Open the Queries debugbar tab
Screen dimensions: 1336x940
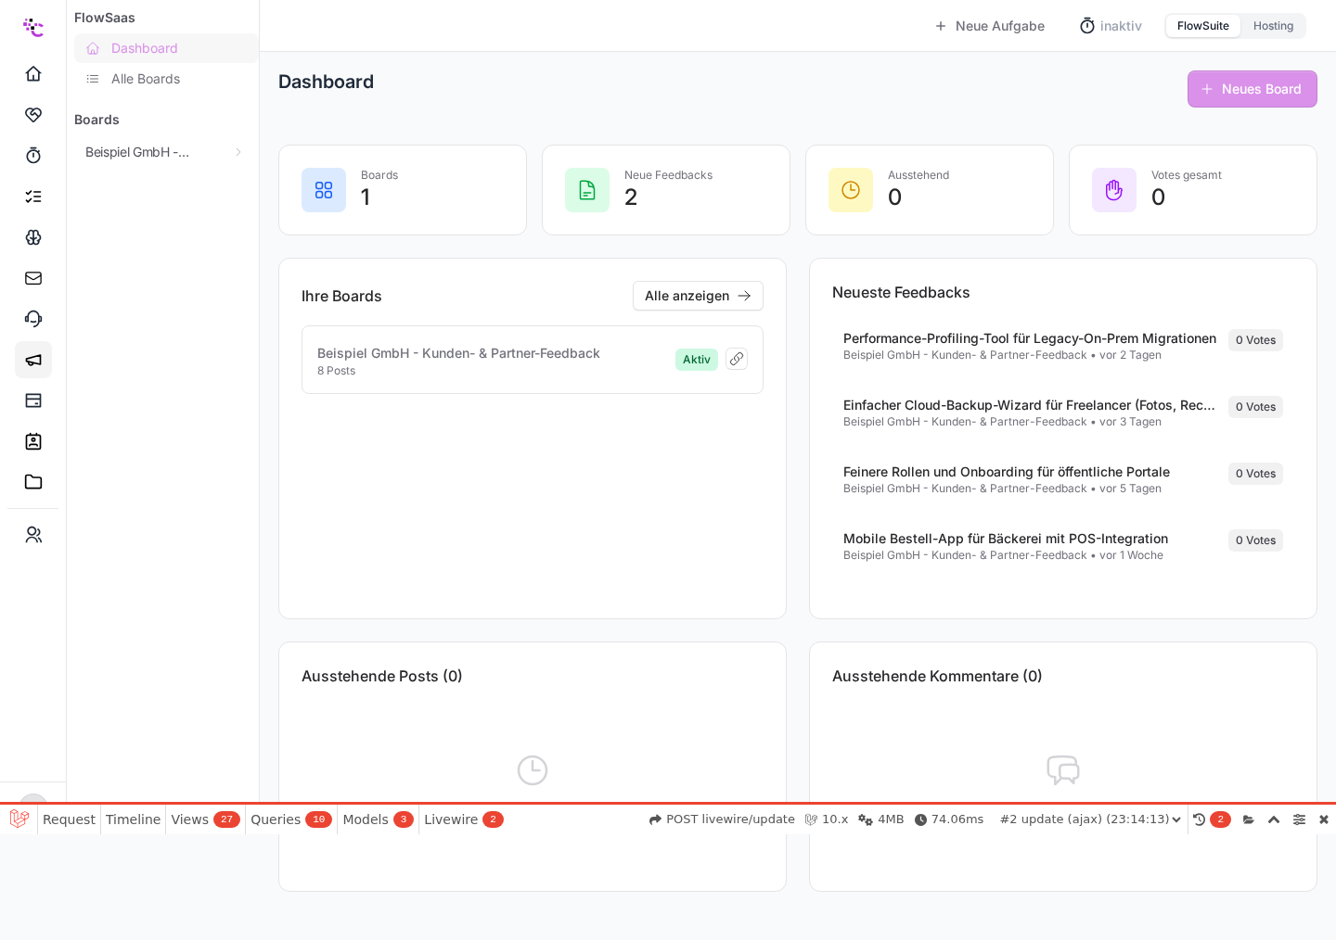pyautogui.click(x=291, y=819)
